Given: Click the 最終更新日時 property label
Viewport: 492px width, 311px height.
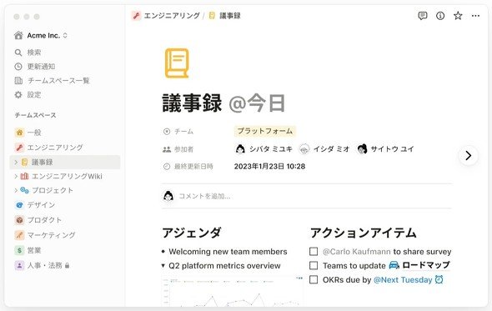Looking at the screenshot, I should pos(188,166).
